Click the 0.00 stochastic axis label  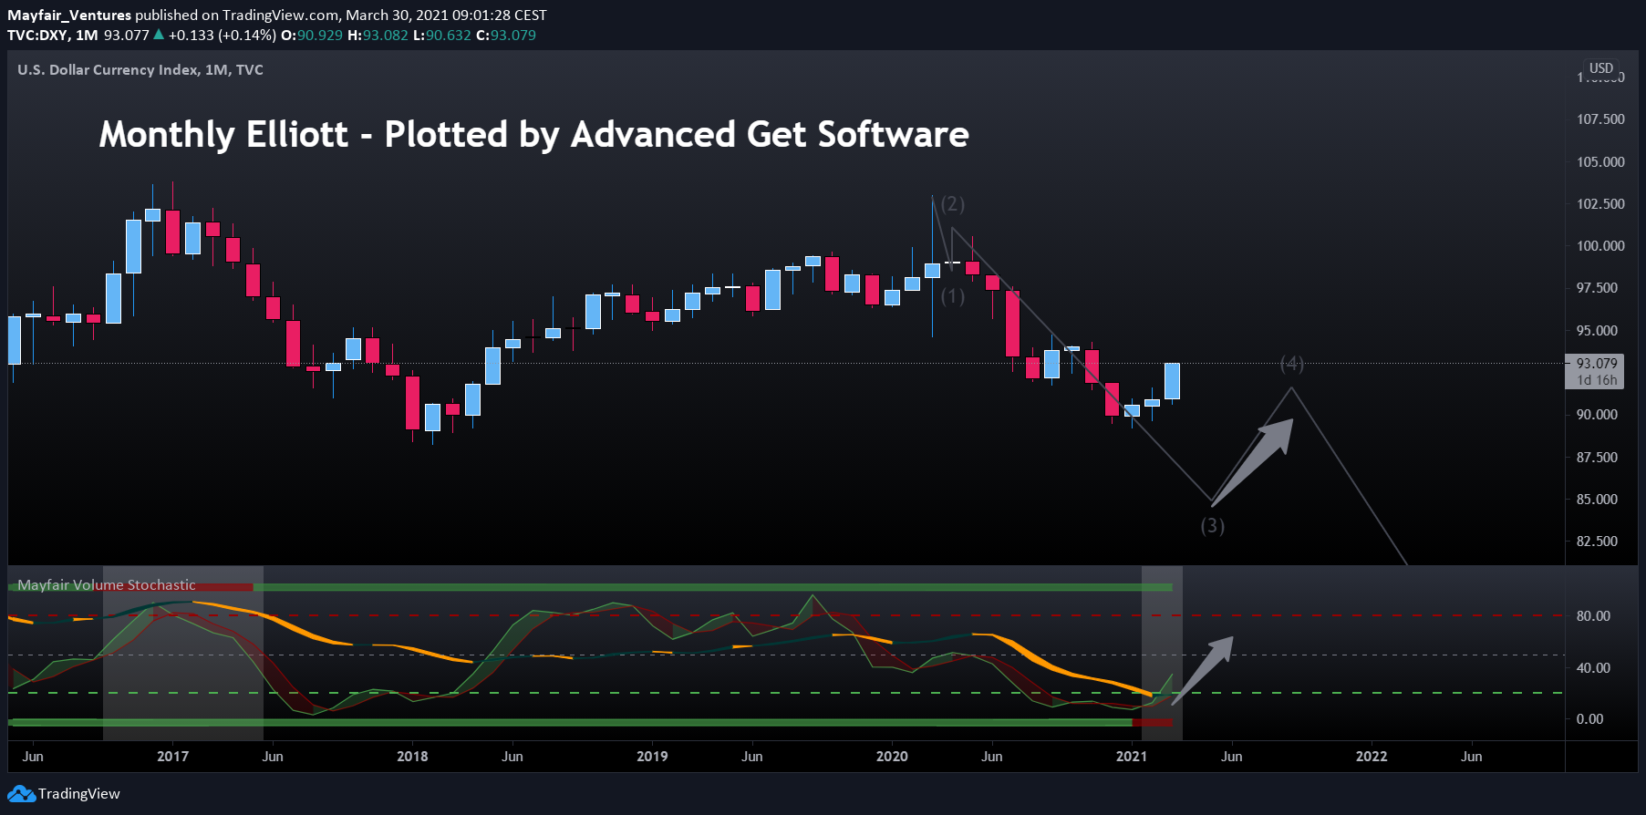coord(1589,719)
